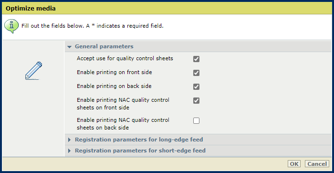Open Registration parameters for long-edge feed header
Image resolution: width=334 pixels, height=173 pixels.
click(x=139, y=140)
